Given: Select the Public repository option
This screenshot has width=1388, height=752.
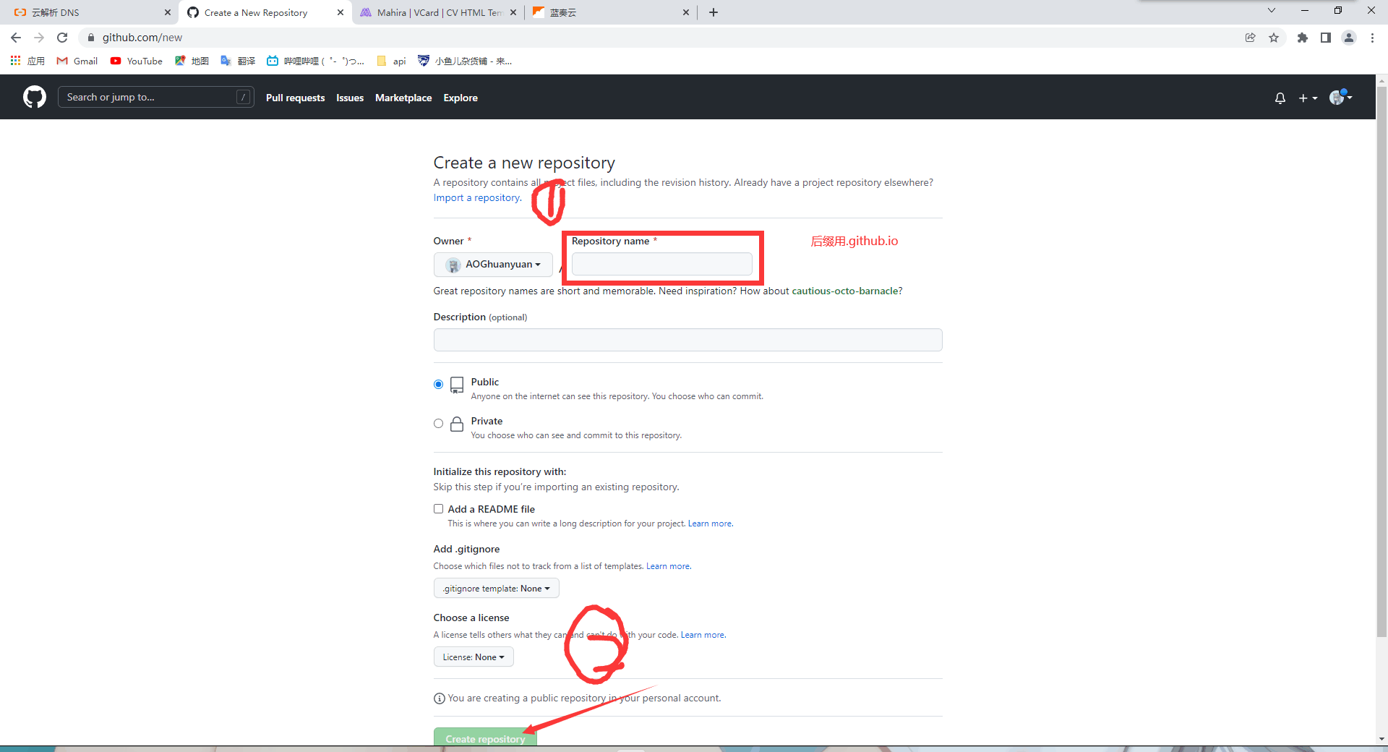Looking at the screenshot, I should tap(438, 384).
